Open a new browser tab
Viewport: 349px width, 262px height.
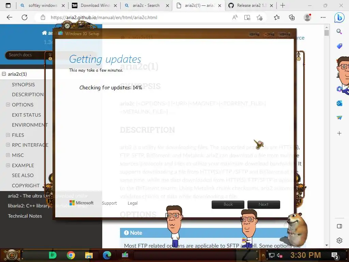[283, 5]
